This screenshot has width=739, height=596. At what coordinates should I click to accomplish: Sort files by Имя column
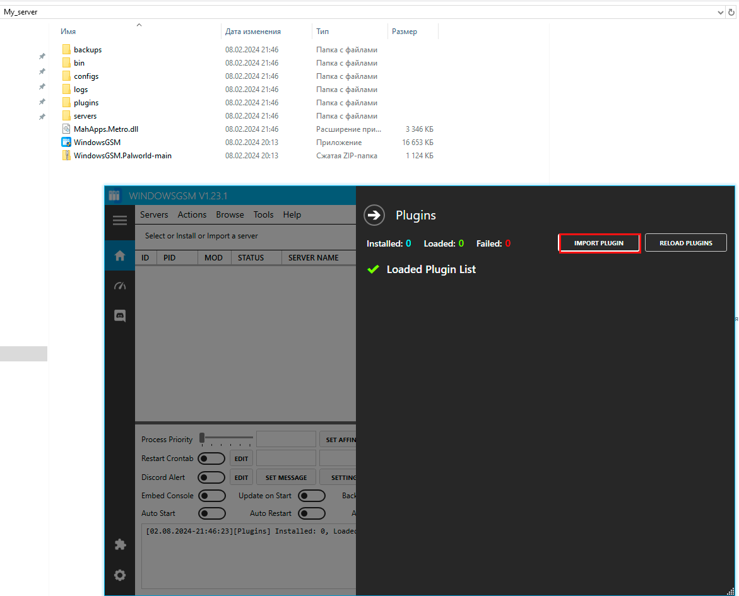(68, 32)
